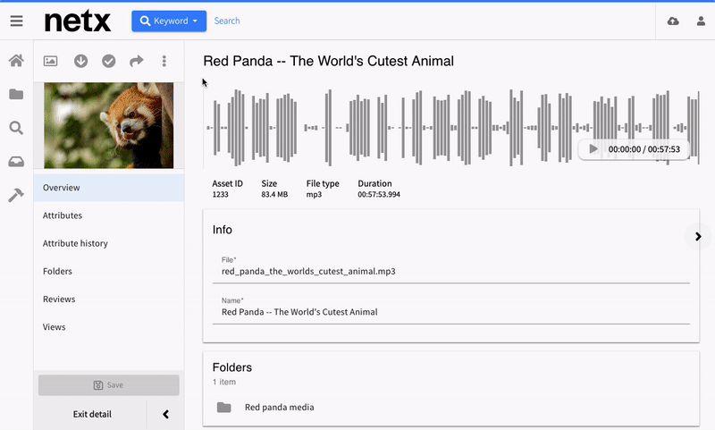Viewport: 715px width, 430px height.
Task: Open the user account icon
Action: click(x=701, y=21)
